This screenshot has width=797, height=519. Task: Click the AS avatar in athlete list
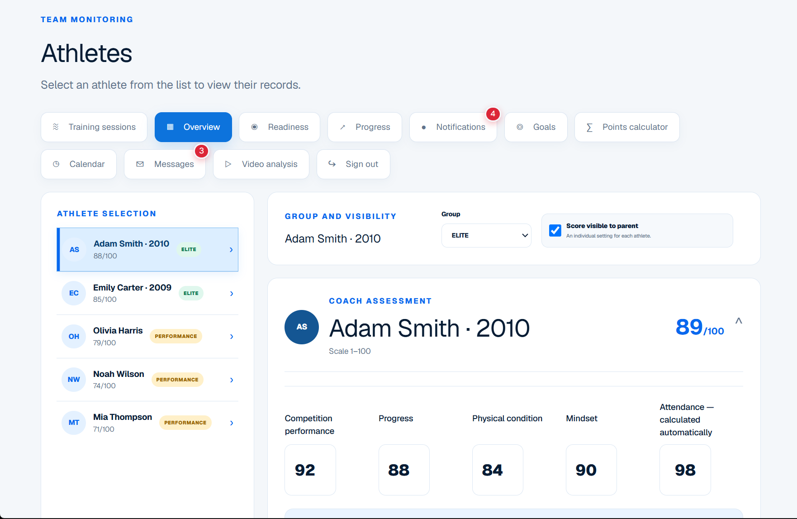click(74, 249)
